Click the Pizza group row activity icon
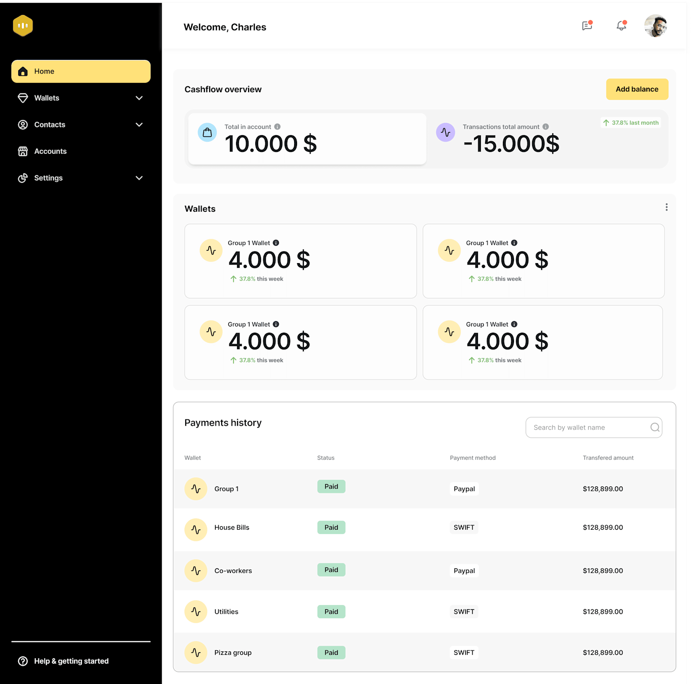Screen dimensions: 691x684 pos(196,652)
